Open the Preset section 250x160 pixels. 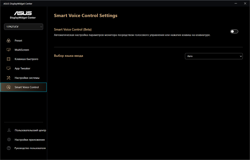[x=18, y=41]
